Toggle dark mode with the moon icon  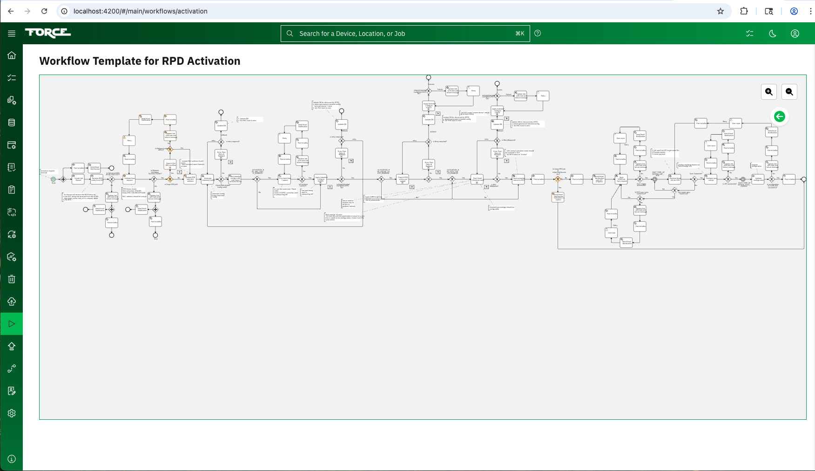tap(772, 33)
